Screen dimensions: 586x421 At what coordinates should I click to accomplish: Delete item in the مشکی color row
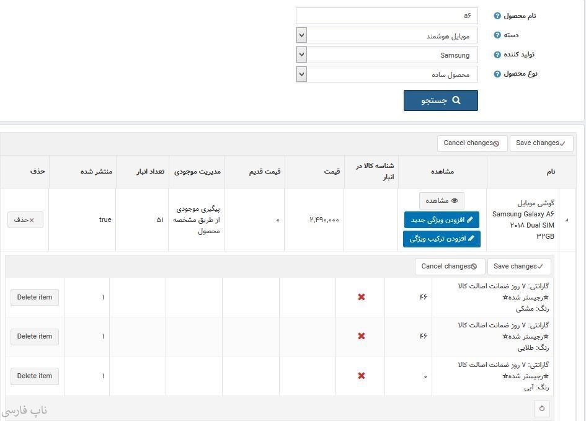(x=35, y=297)
